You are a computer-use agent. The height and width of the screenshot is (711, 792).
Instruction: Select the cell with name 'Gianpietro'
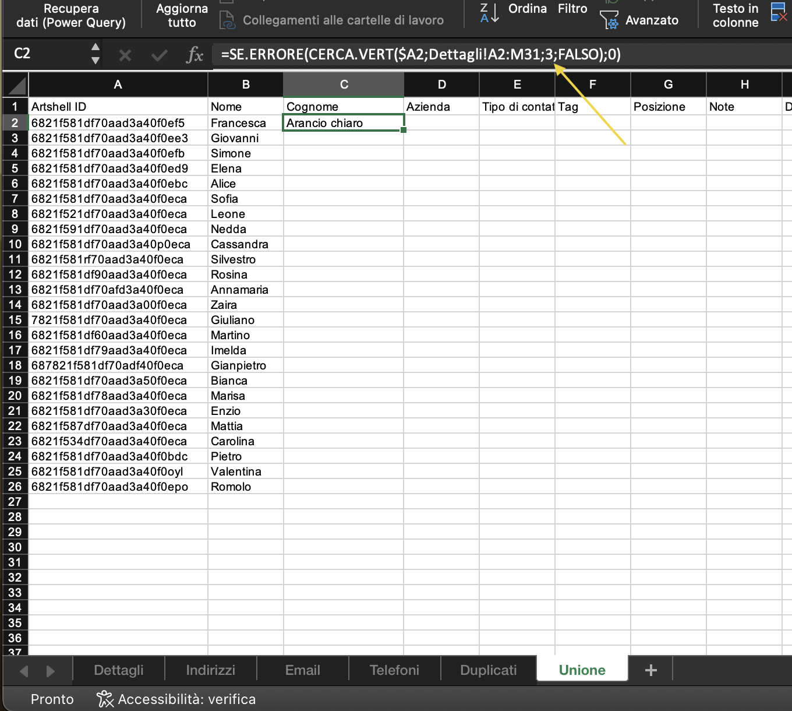(246, 365)
